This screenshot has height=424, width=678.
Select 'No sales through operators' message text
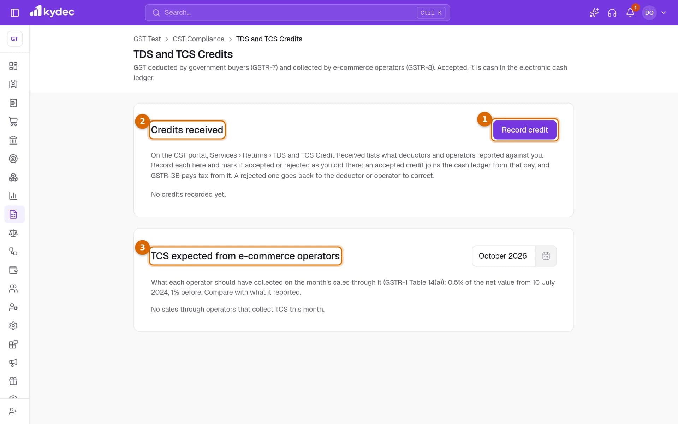click(x=238, y=309)
